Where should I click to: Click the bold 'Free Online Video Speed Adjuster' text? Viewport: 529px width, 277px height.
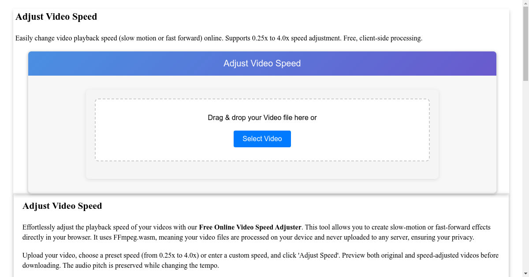point(250,227)
